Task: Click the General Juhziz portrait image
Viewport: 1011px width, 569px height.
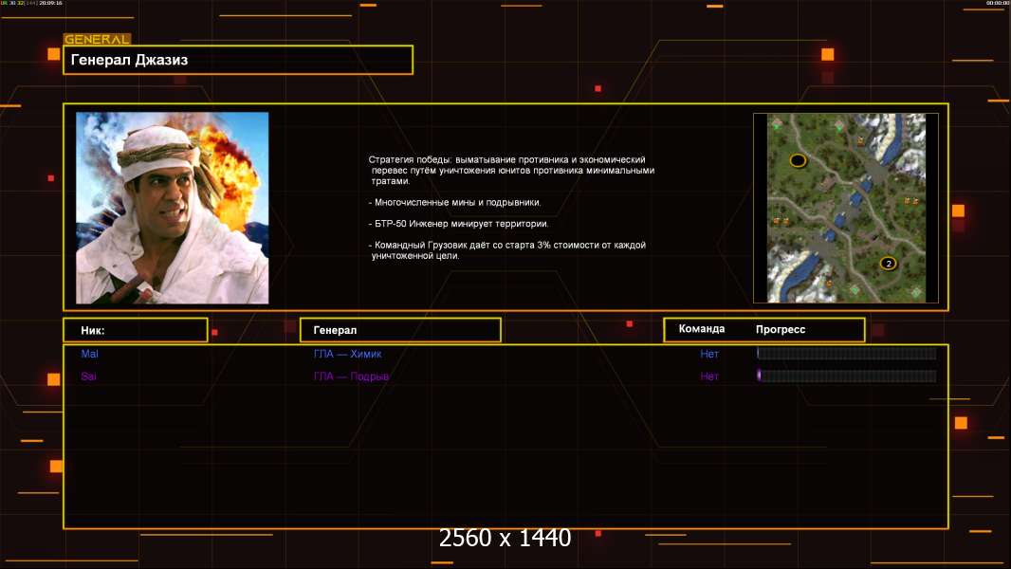Action: 172,208
